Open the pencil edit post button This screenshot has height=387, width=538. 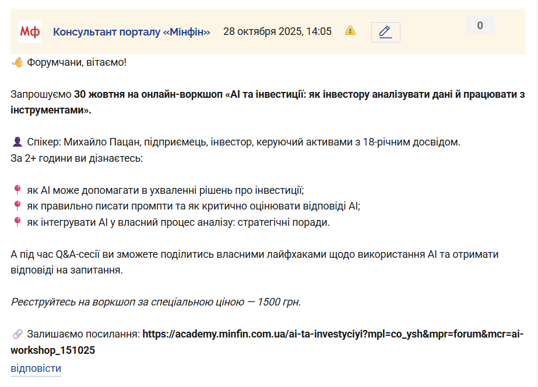click(386, 32)
